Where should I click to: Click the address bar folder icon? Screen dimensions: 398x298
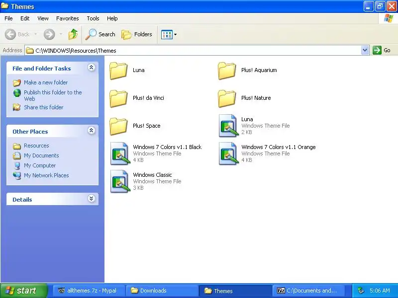coord(30,51)
